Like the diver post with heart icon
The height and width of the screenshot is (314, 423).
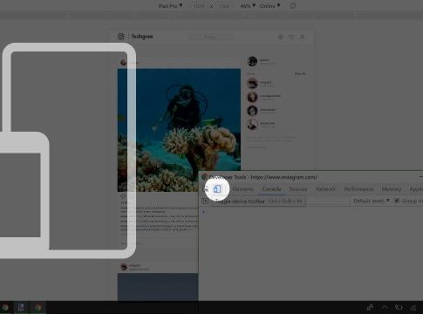point(123,197)
